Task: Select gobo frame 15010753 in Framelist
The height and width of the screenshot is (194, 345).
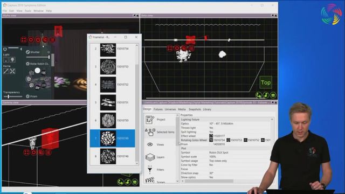Action: pos(112,67)
